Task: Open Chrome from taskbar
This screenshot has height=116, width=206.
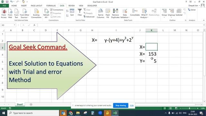Action: point(70,113)
